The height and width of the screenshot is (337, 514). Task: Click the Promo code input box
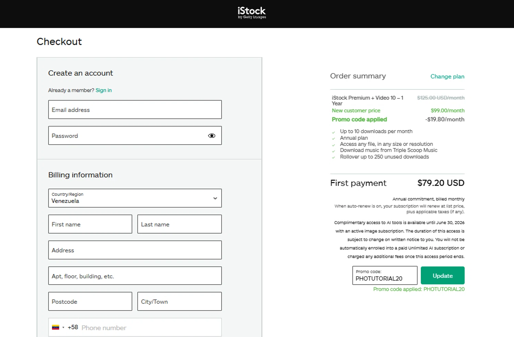385,275
